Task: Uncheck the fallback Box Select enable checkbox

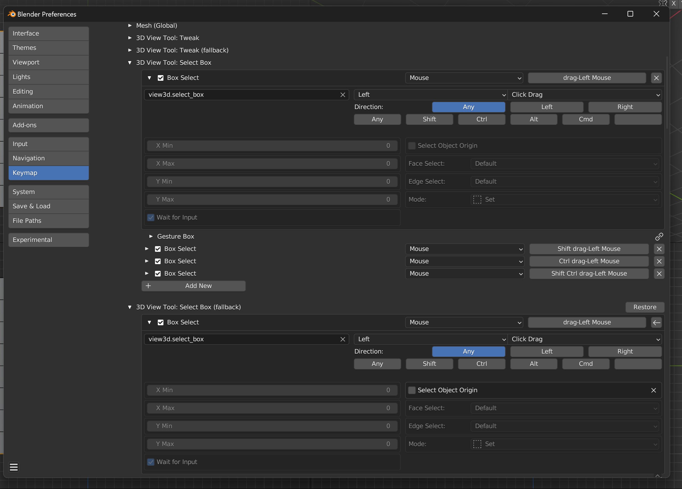Action: 161,323
